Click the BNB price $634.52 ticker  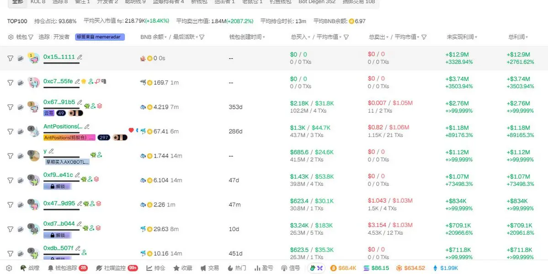tap(410, 268)
